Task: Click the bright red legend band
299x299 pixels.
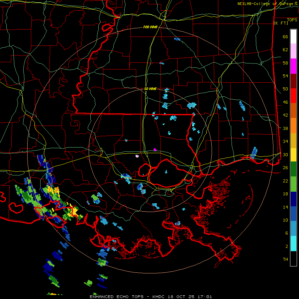Action: 293,96
